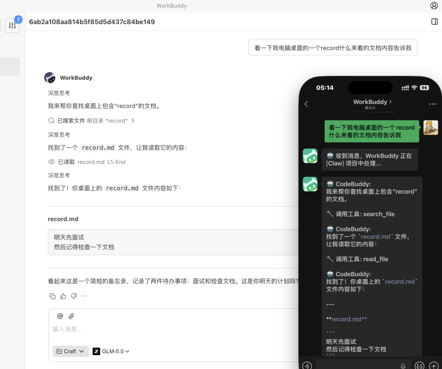Expand the first 深度思考 section

tap(59, 93)
